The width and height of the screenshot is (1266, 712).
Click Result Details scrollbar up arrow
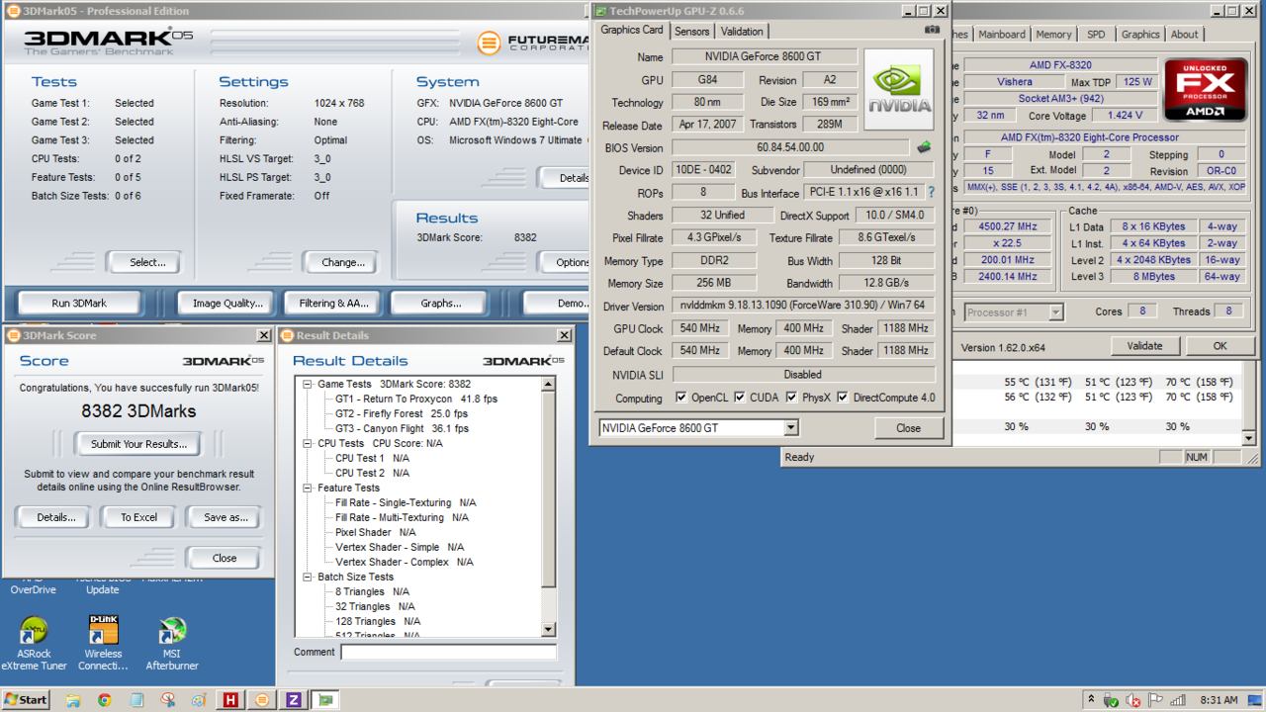click(549, 384)
